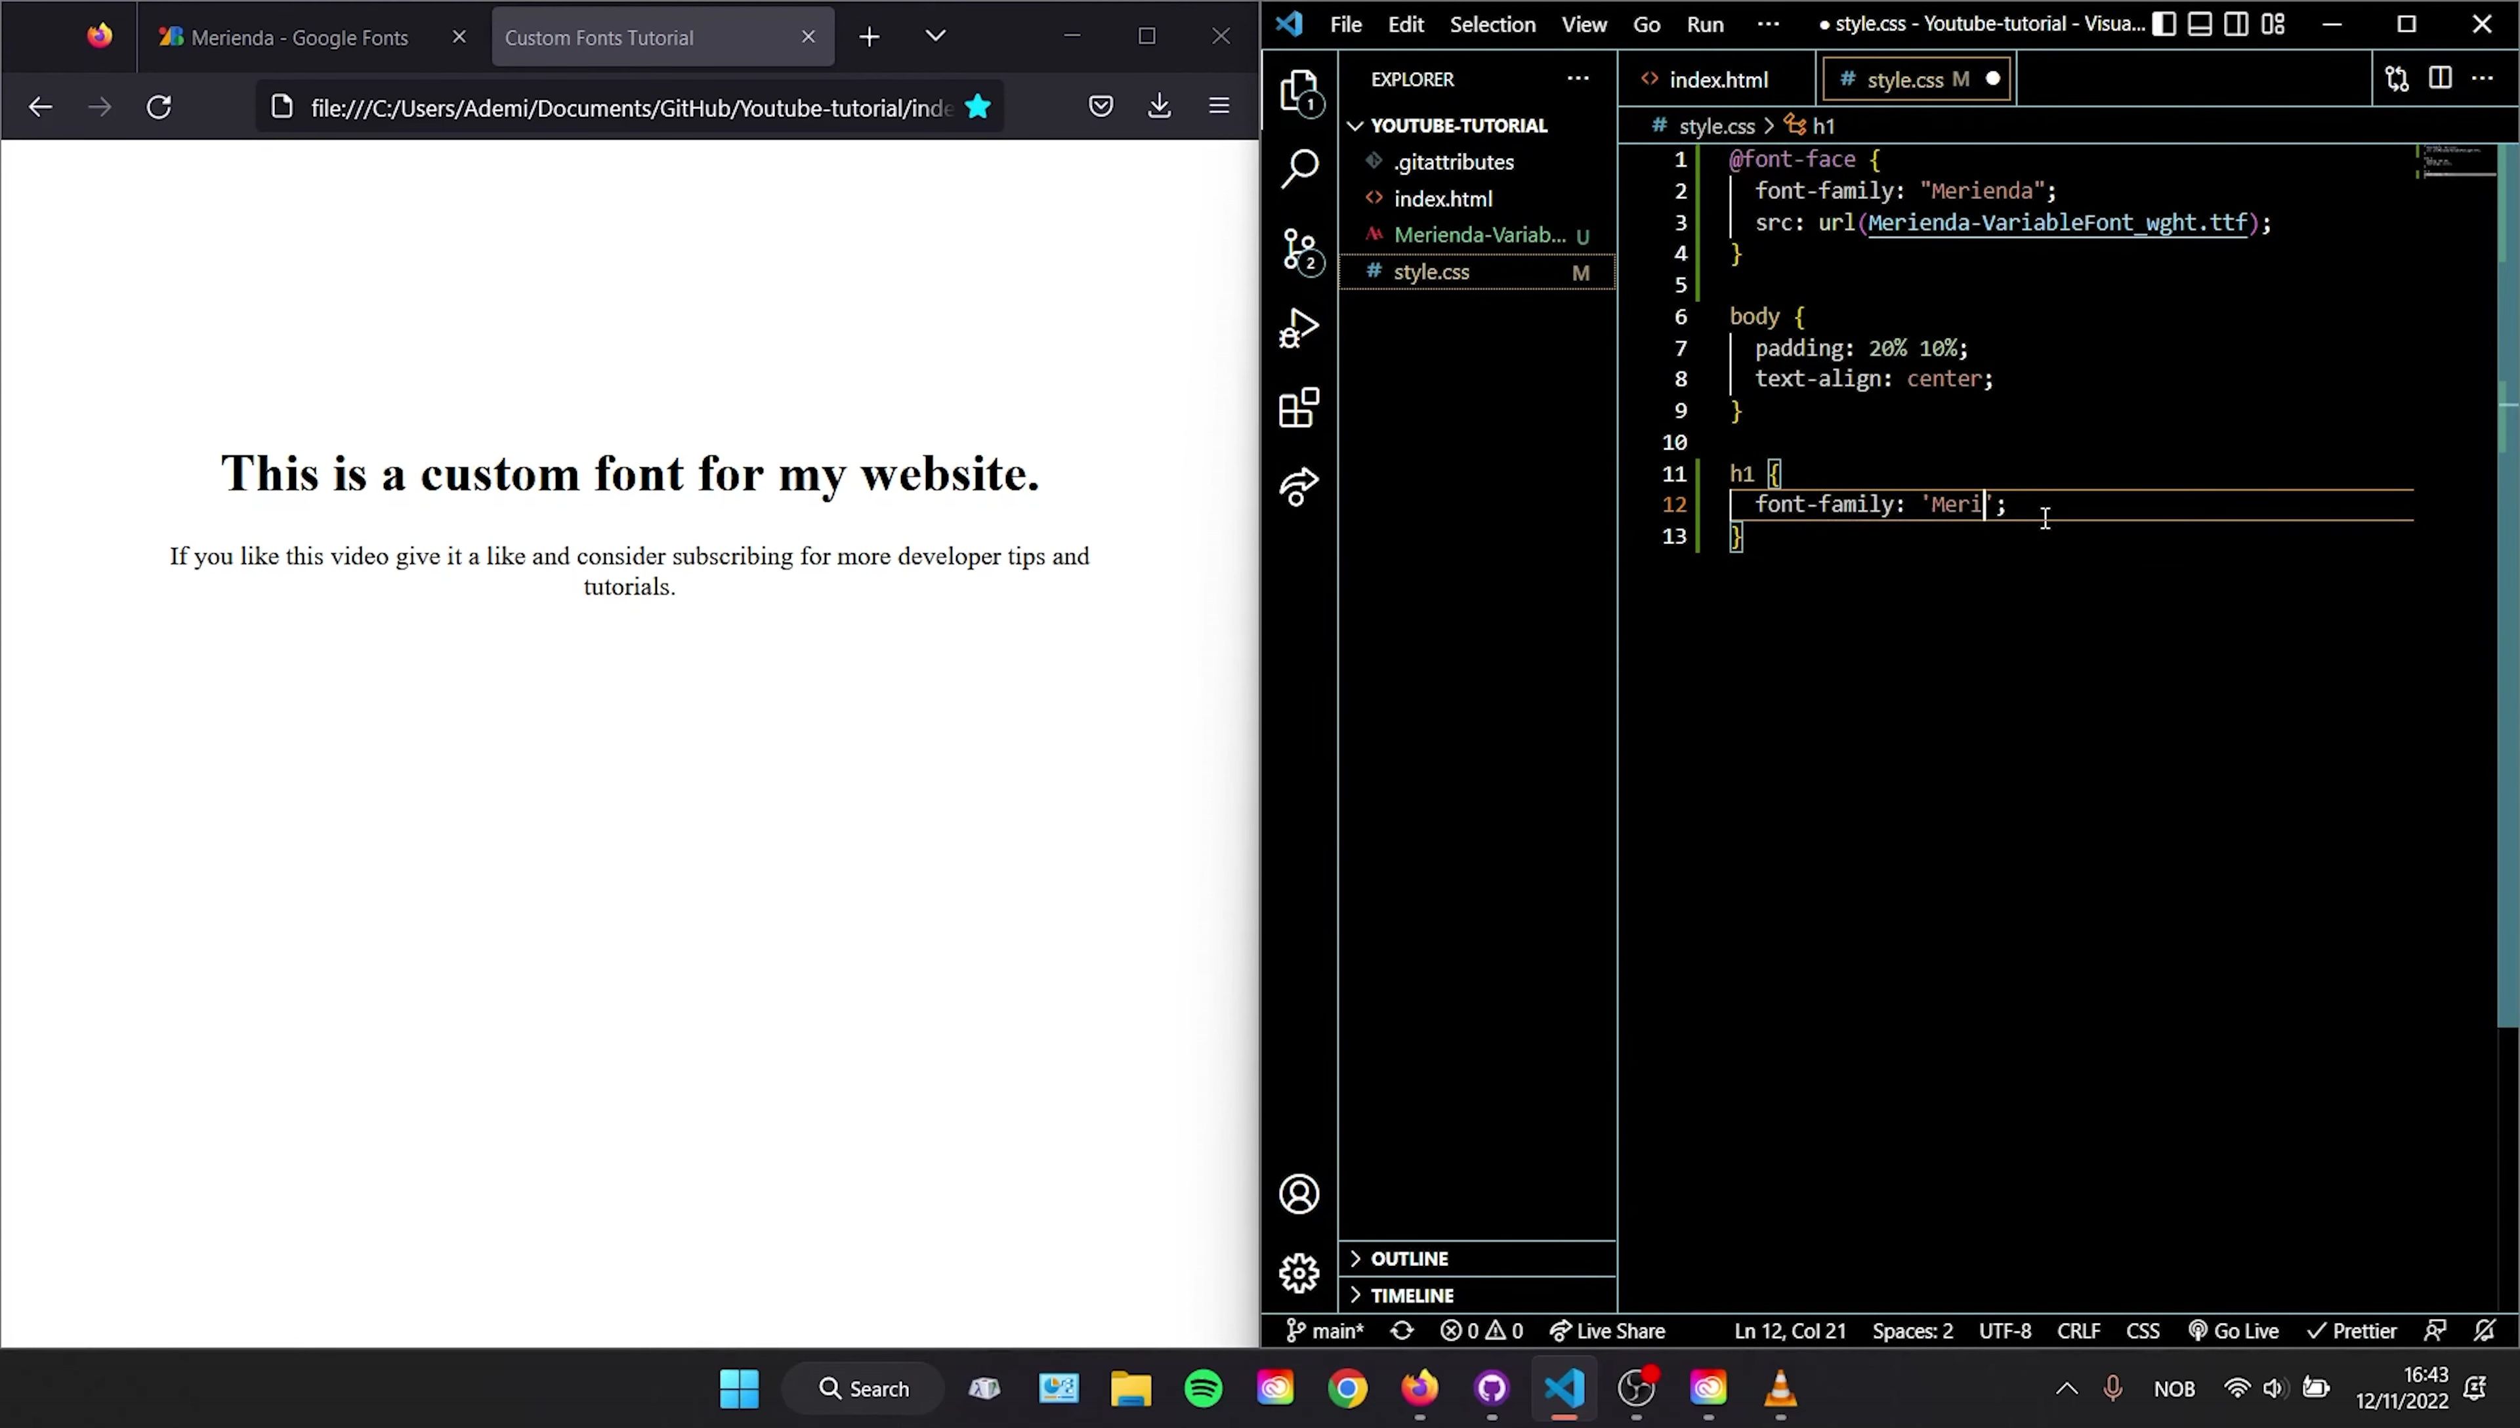Click the Open Changes compare icon
This screenshot has width=2520, height=1428.
2397,79
